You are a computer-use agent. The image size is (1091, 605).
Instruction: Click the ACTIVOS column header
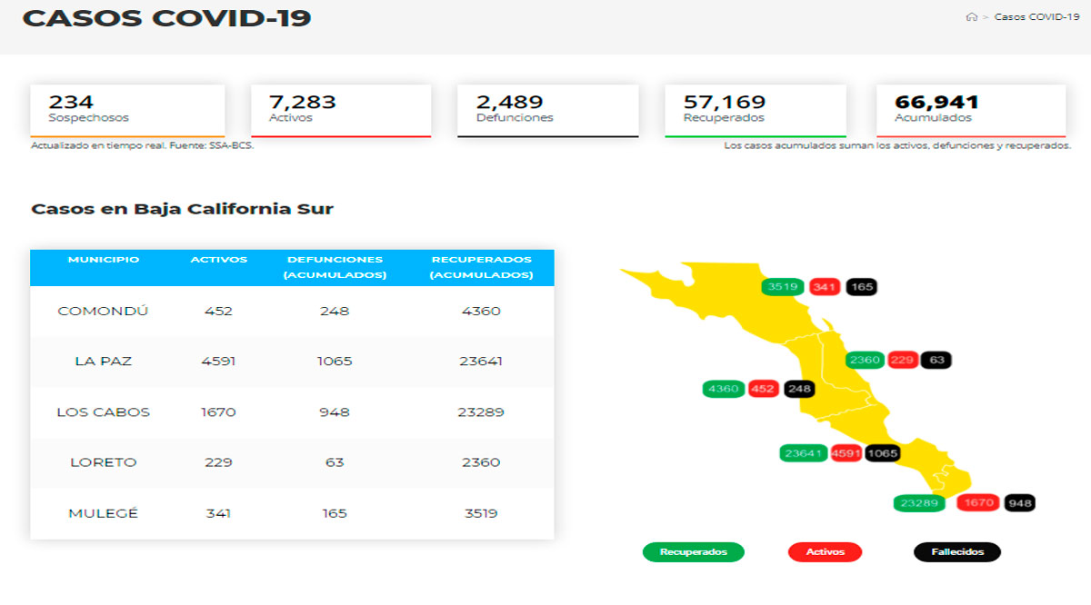[218, 260]
